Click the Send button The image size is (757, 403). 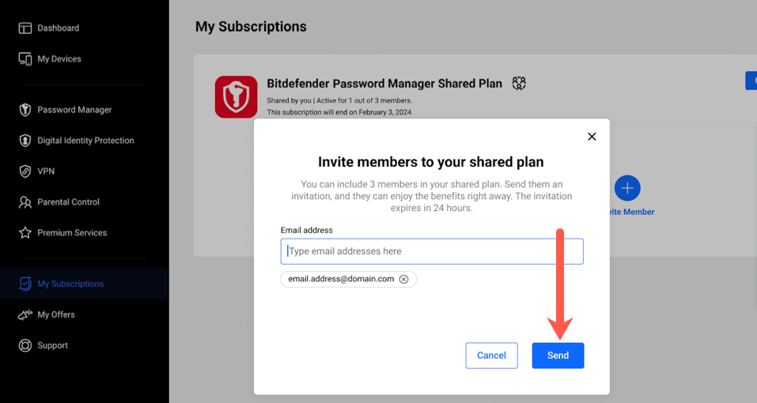pyautogui.click(x=558, y=356)
